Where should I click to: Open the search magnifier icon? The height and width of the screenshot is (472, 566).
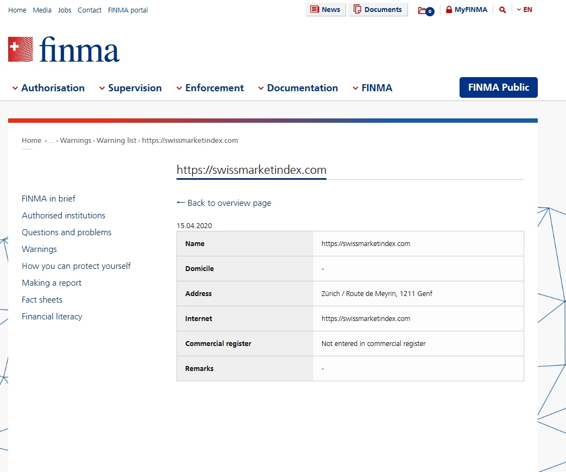click(502, 10)
